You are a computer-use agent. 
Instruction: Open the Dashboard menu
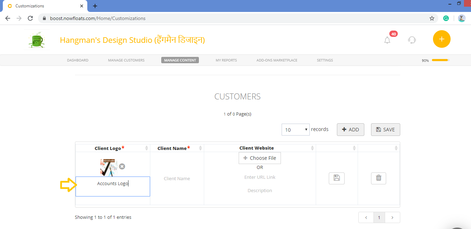(x=78, y=60)
